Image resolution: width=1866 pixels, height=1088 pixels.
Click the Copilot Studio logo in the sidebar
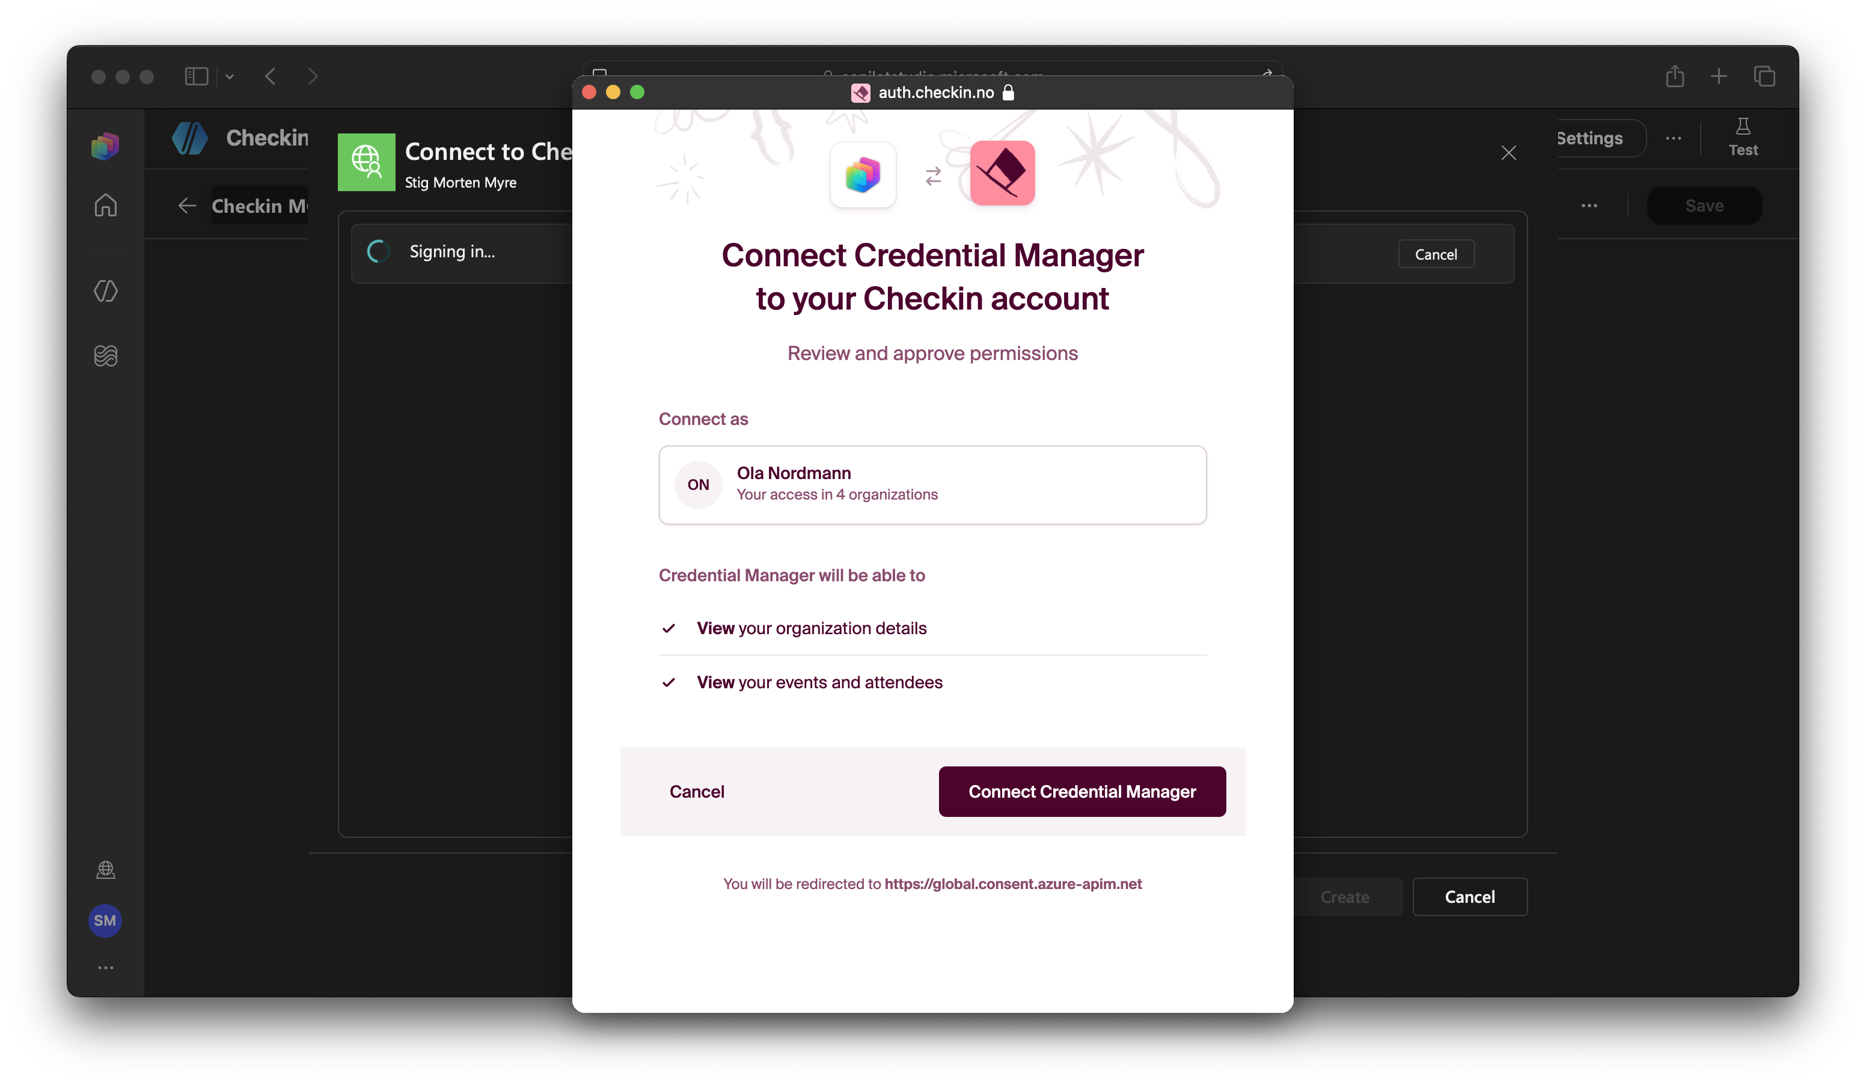tap(105, 146)
